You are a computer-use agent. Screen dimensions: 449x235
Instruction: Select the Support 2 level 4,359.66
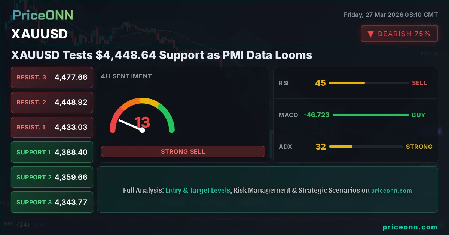click(x=52, y=177)
